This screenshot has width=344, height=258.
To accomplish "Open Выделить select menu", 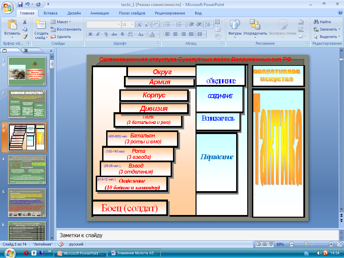I will tap(327, 37).
